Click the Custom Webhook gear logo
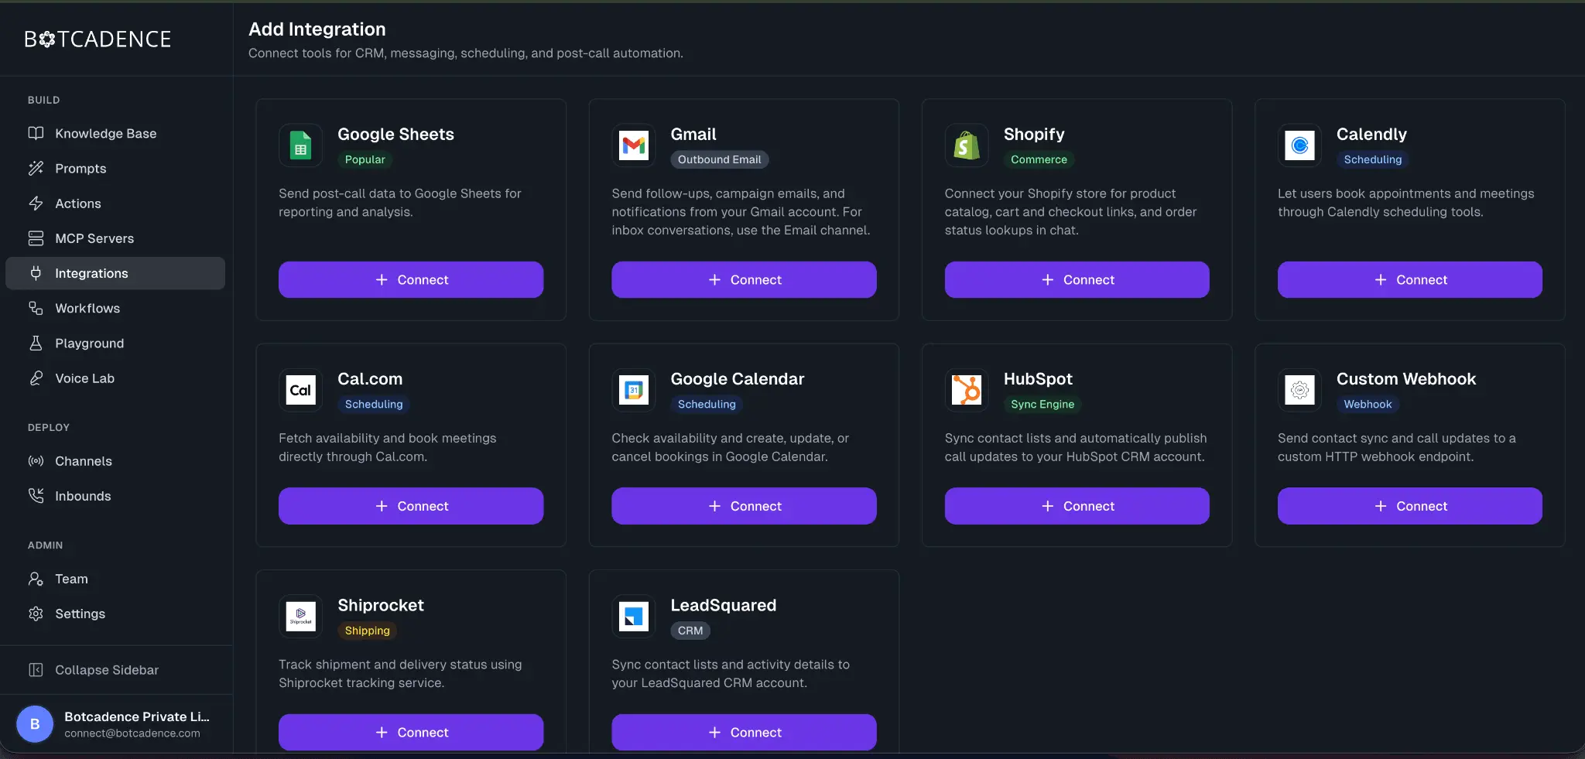This screenshot has width=1585, height=759. (1299, 390)
